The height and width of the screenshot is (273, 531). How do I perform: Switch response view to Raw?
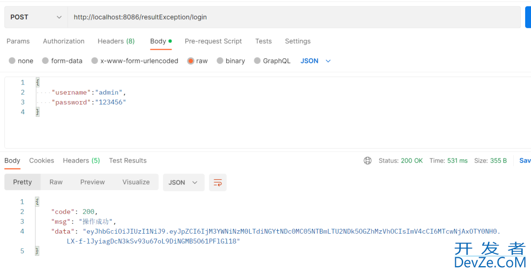pyautogui.click(x=56, y=182)
